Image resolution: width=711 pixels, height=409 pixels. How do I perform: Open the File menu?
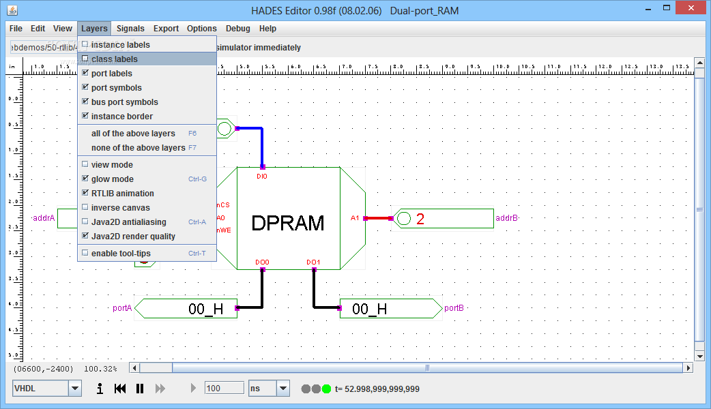[16, 29]
